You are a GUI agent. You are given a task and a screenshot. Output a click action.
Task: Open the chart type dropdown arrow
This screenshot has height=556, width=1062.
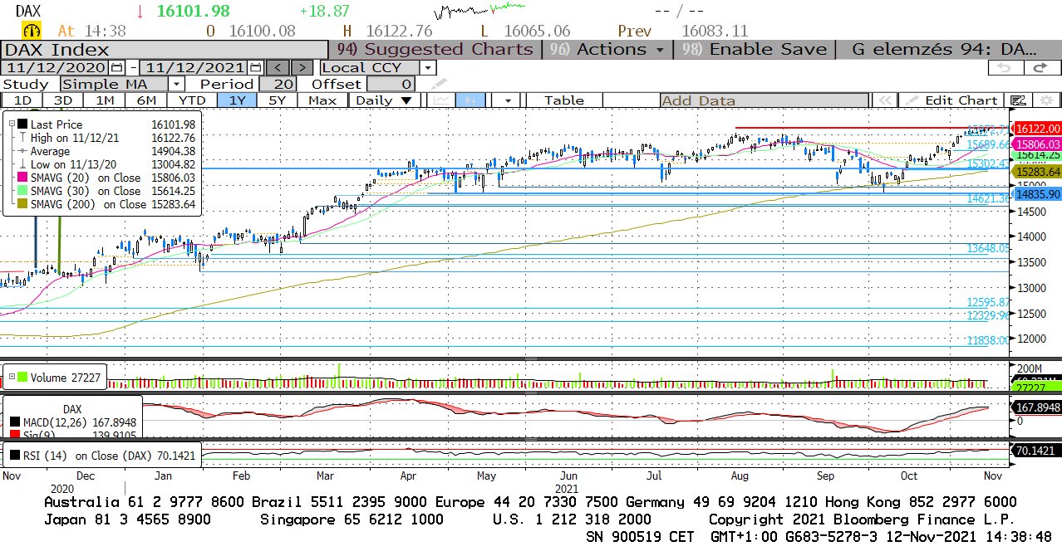[x=506, y=100]
